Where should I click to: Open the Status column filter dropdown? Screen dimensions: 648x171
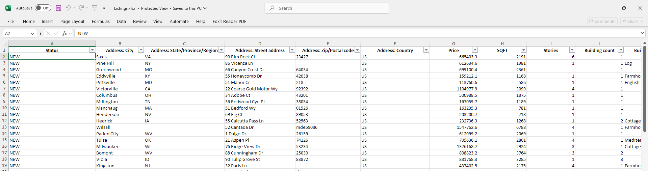coord(92,50)
